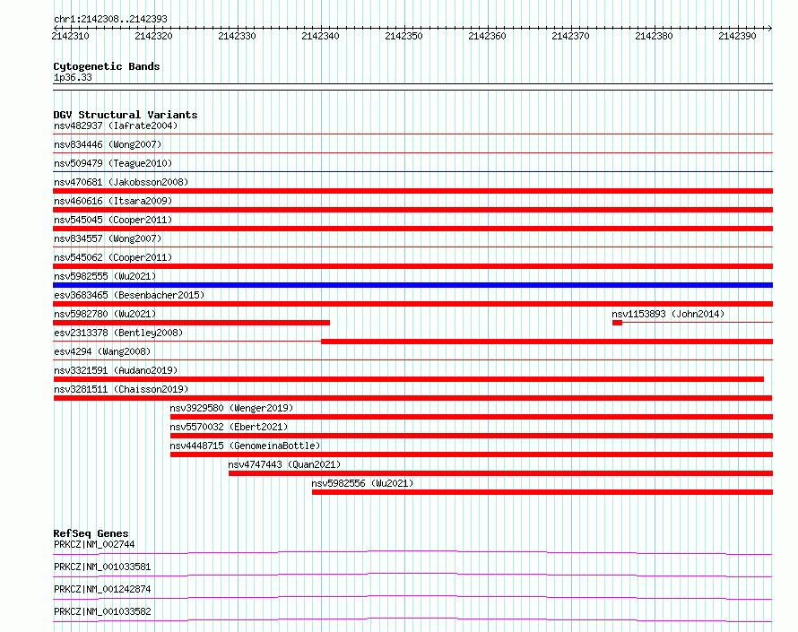Open the nsv1153893 (John2014) variant label
798x632 pixels.
tap(668, 314)
